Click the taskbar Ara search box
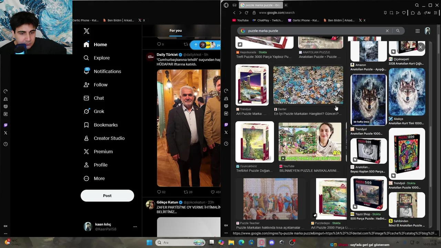The height and width of the screenshot is (248, 441). [x=180, y=242]
